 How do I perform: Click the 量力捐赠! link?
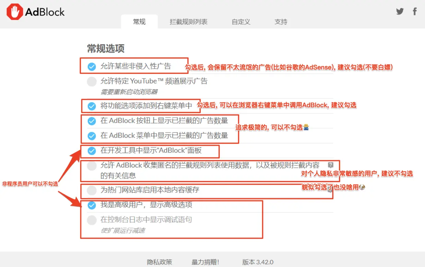[205, 262]
